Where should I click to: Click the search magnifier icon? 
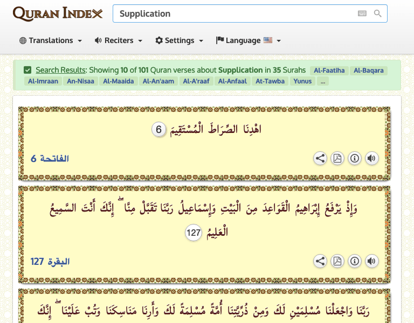378,14
